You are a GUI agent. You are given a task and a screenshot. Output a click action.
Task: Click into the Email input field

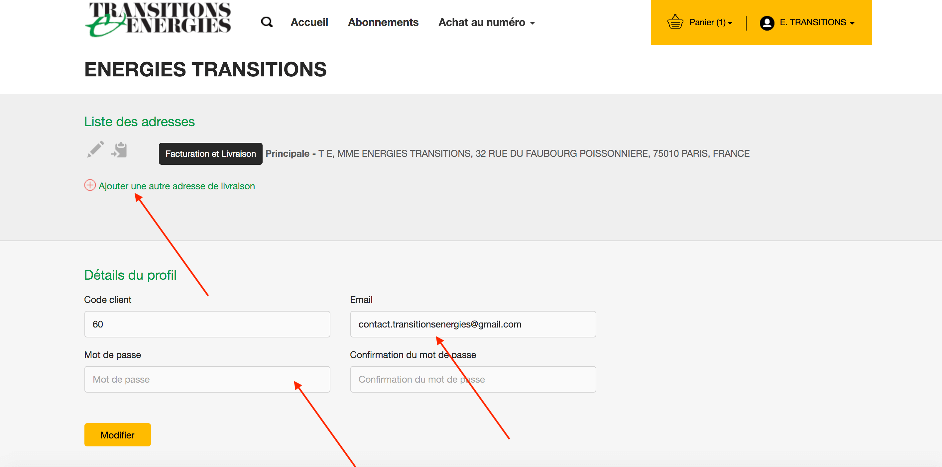[473, 324]
